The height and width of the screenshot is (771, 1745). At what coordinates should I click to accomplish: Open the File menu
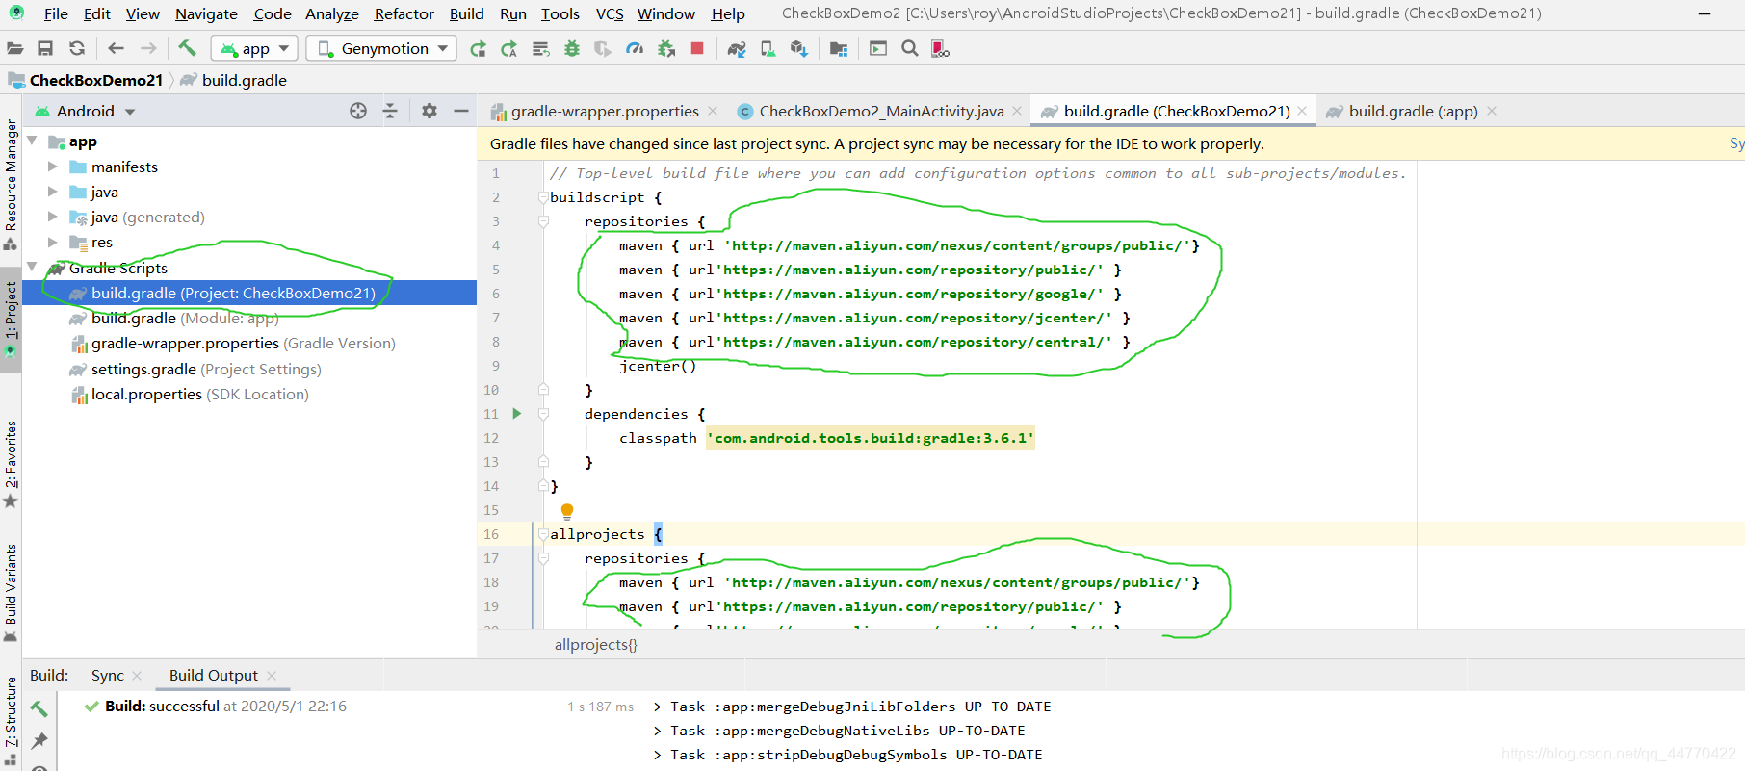tap(56, 13)
